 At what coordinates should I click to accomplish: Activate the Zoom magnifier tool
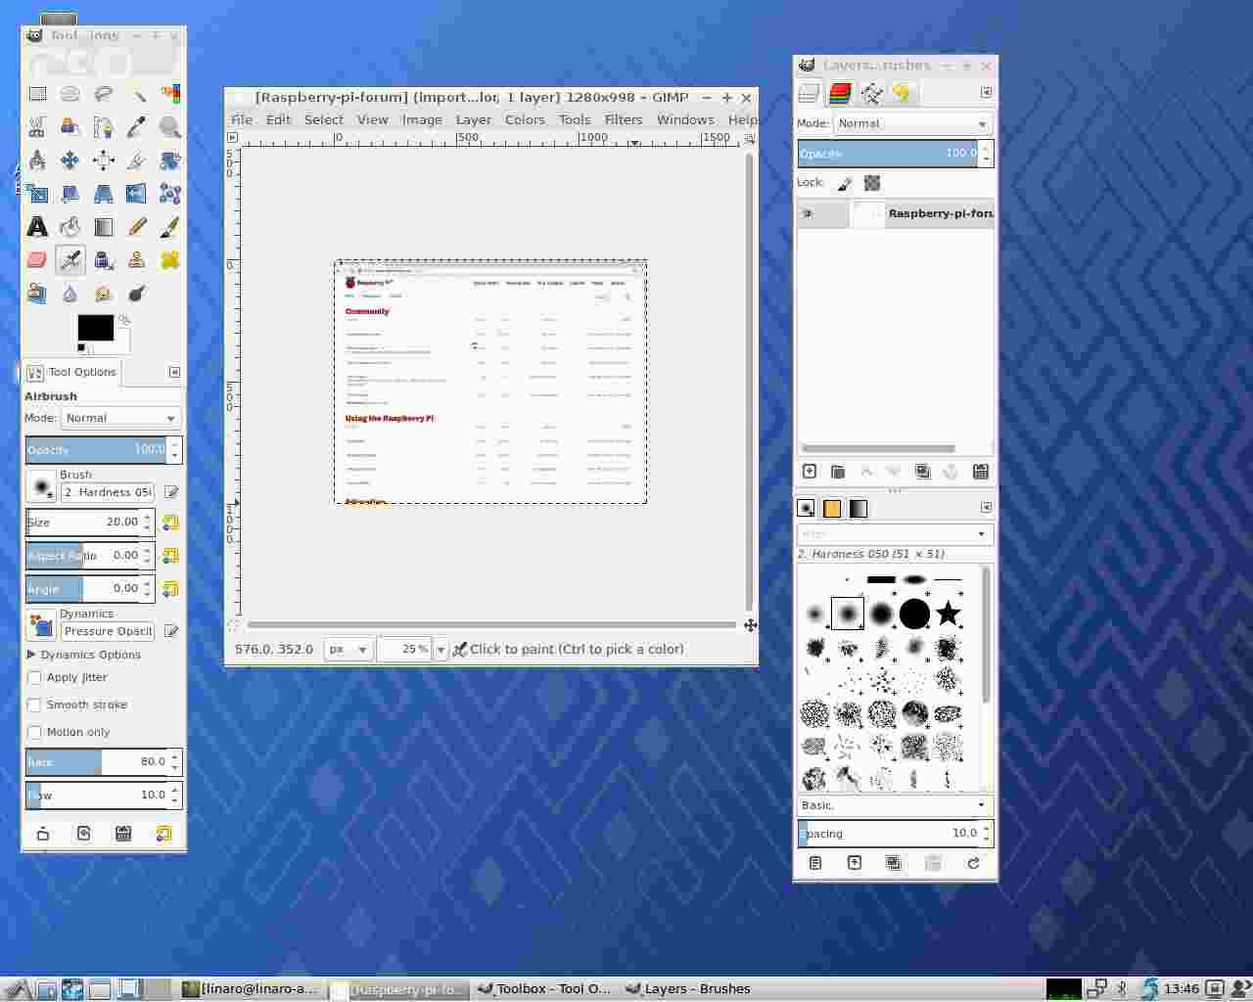point(169,127)
